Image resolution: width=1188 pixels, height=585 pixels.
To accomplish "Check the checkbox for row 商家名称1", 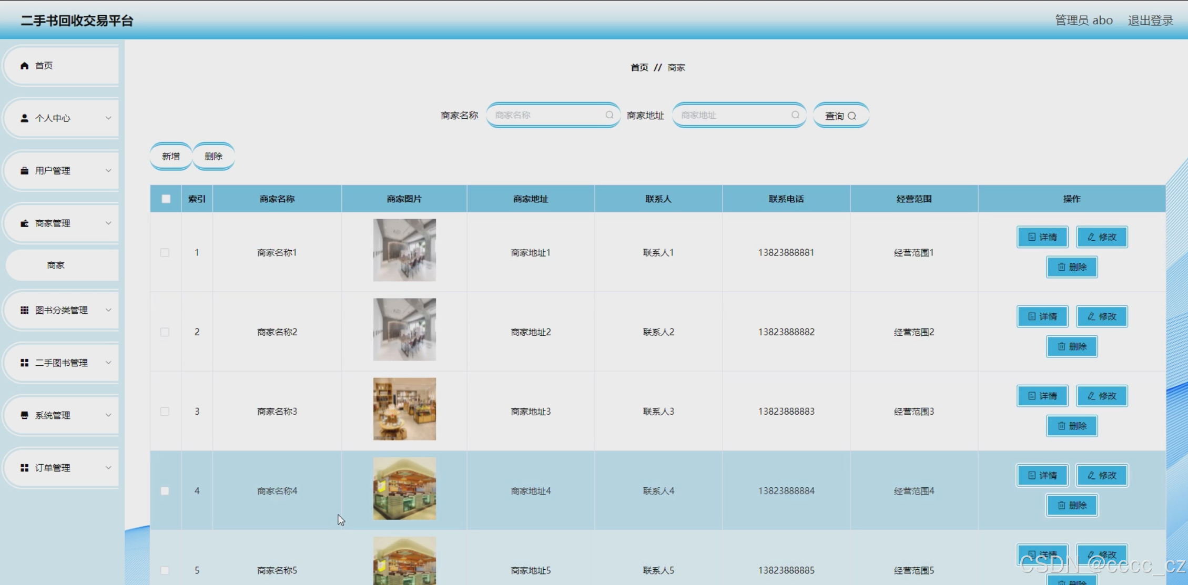I will (x=165, y=253).
